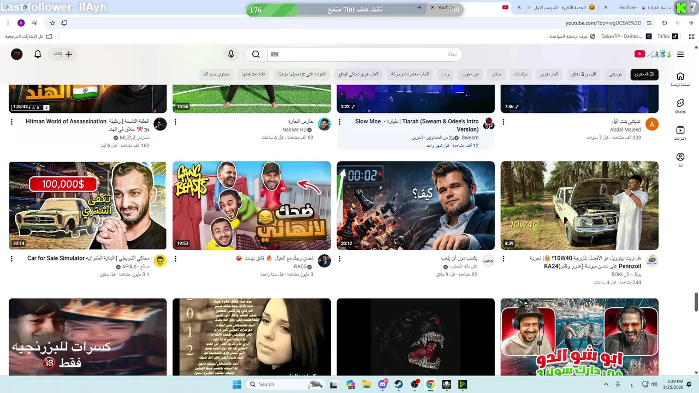The width and height of the screenshot is (699, 393).
Task: Bookmark this page with the star icon
Action: pyautogui.click(x=52, y=23)
